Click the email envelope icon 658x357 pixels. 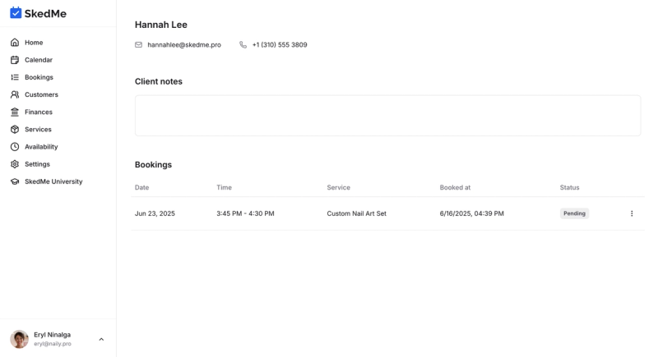138,45
